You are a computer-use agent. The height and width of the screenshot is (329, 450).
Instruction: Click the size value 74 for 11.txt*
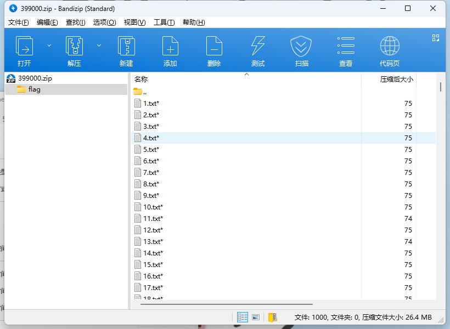click(x=408, y=219)
